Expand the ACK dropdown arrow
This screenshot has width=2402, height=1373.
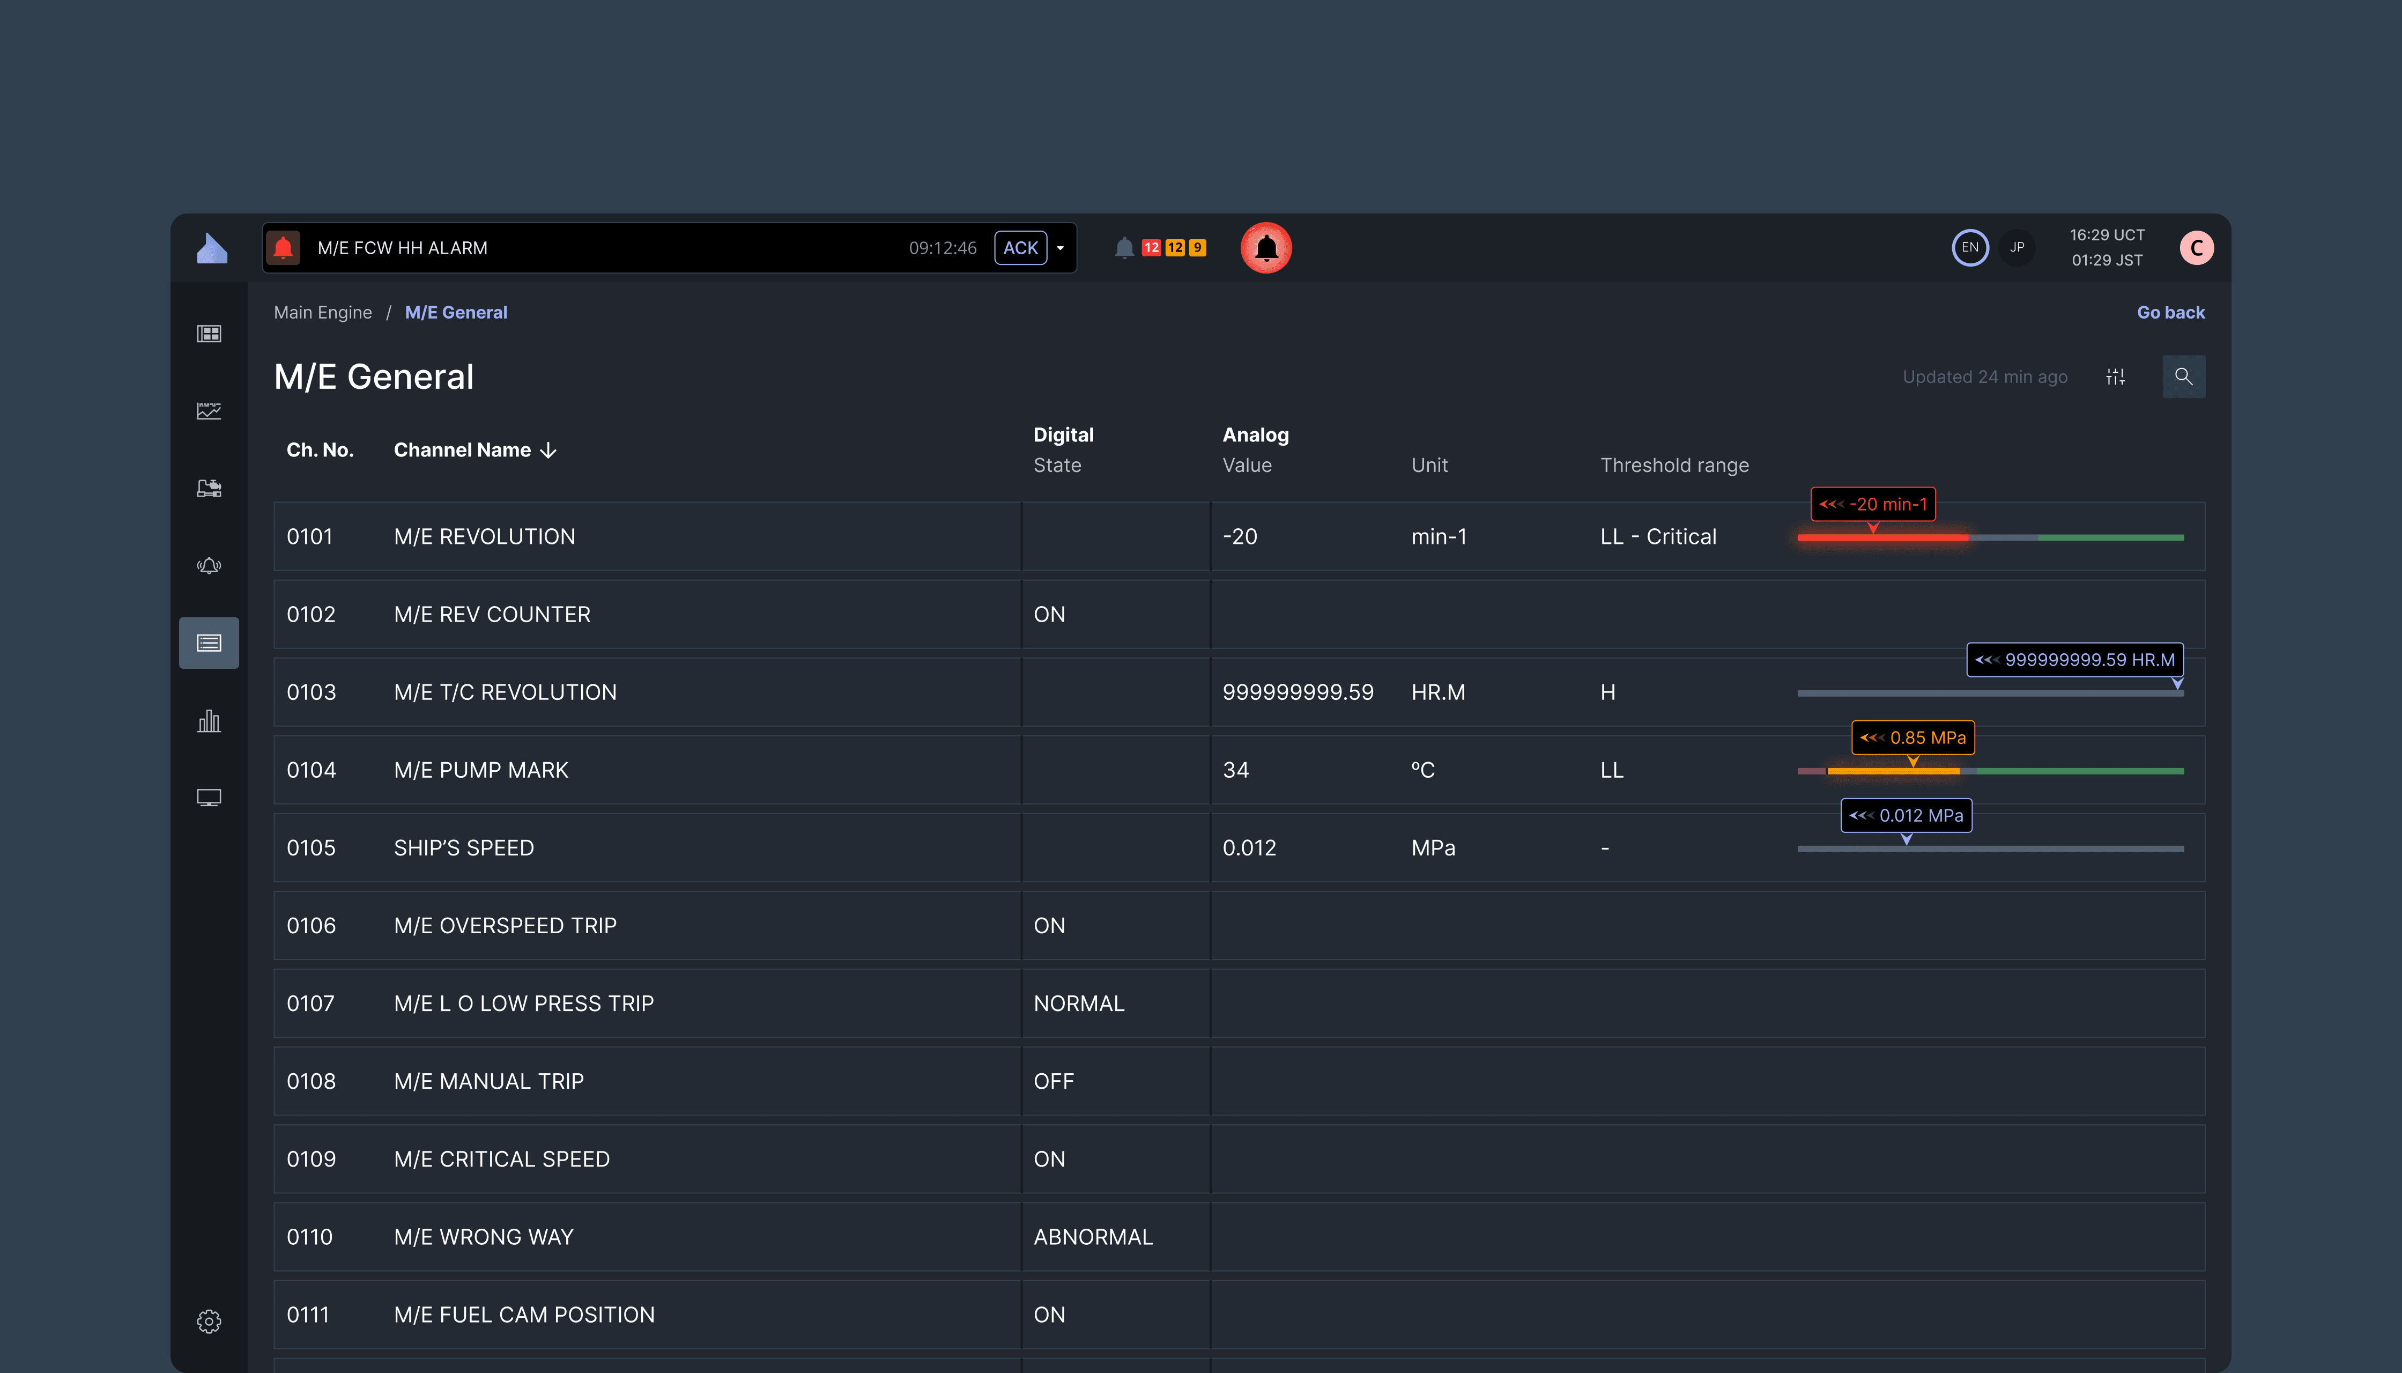click(1061, 248)
